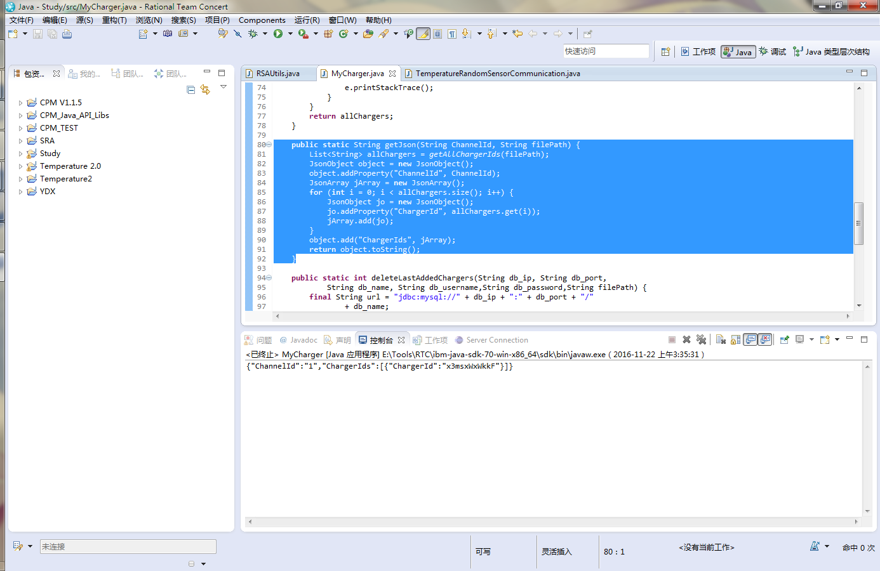Click Remove Launch X icon in console
Image resolution: width=880 pixels, height=571 pixels.
coord(686,340)
